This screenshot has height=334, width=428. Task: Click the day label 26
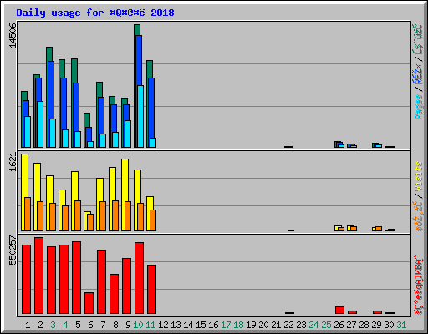click(339, 325)
